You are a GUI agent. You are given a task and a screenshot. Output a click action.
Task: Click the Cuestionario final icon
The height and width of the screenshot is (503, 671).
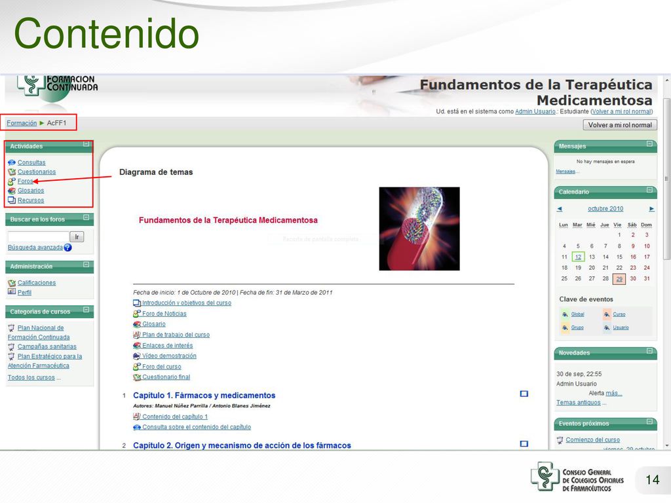point(137,377)
